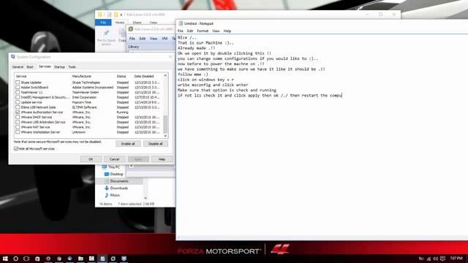This screenshot has width=468, height=263.
Task: Switch to the Tools tab
Action: 72,66
